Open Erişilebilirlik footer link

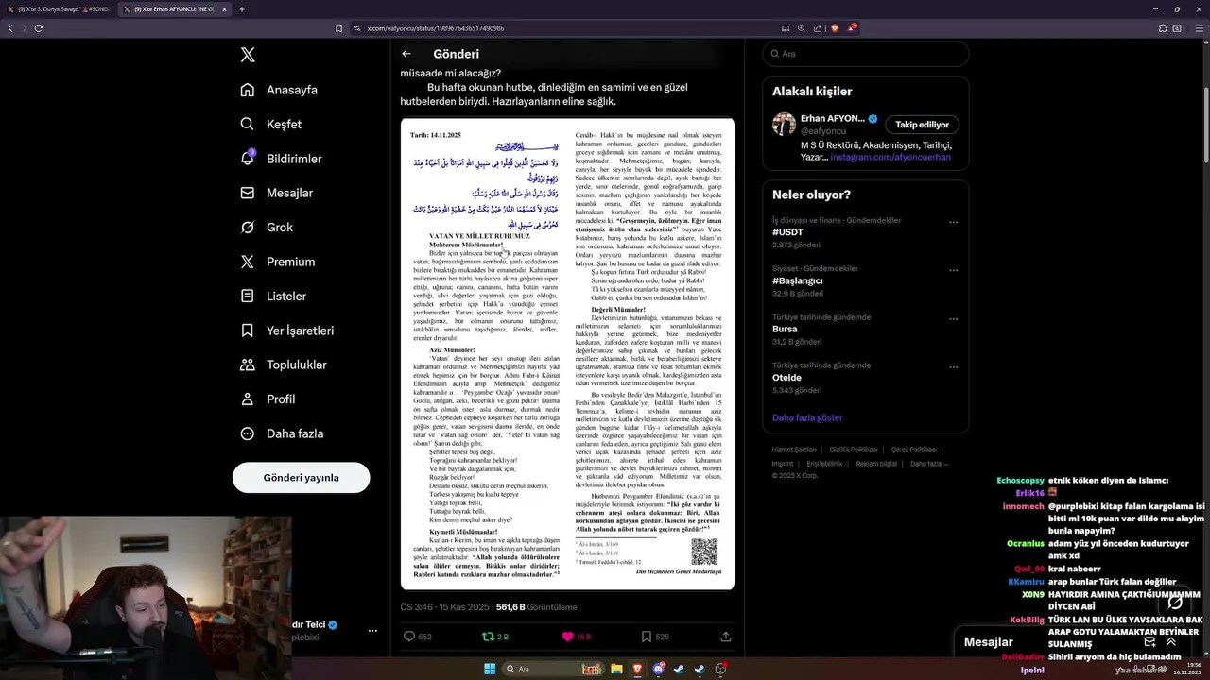[x=824, y=464]
